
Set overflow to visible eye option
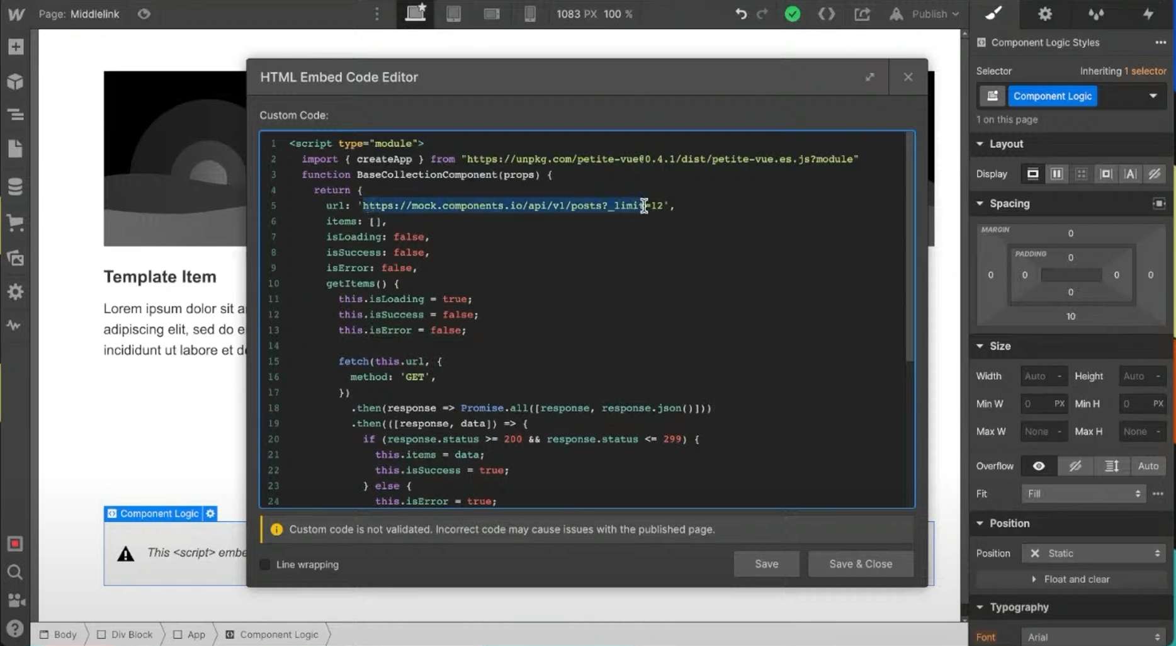point(1039,466)
